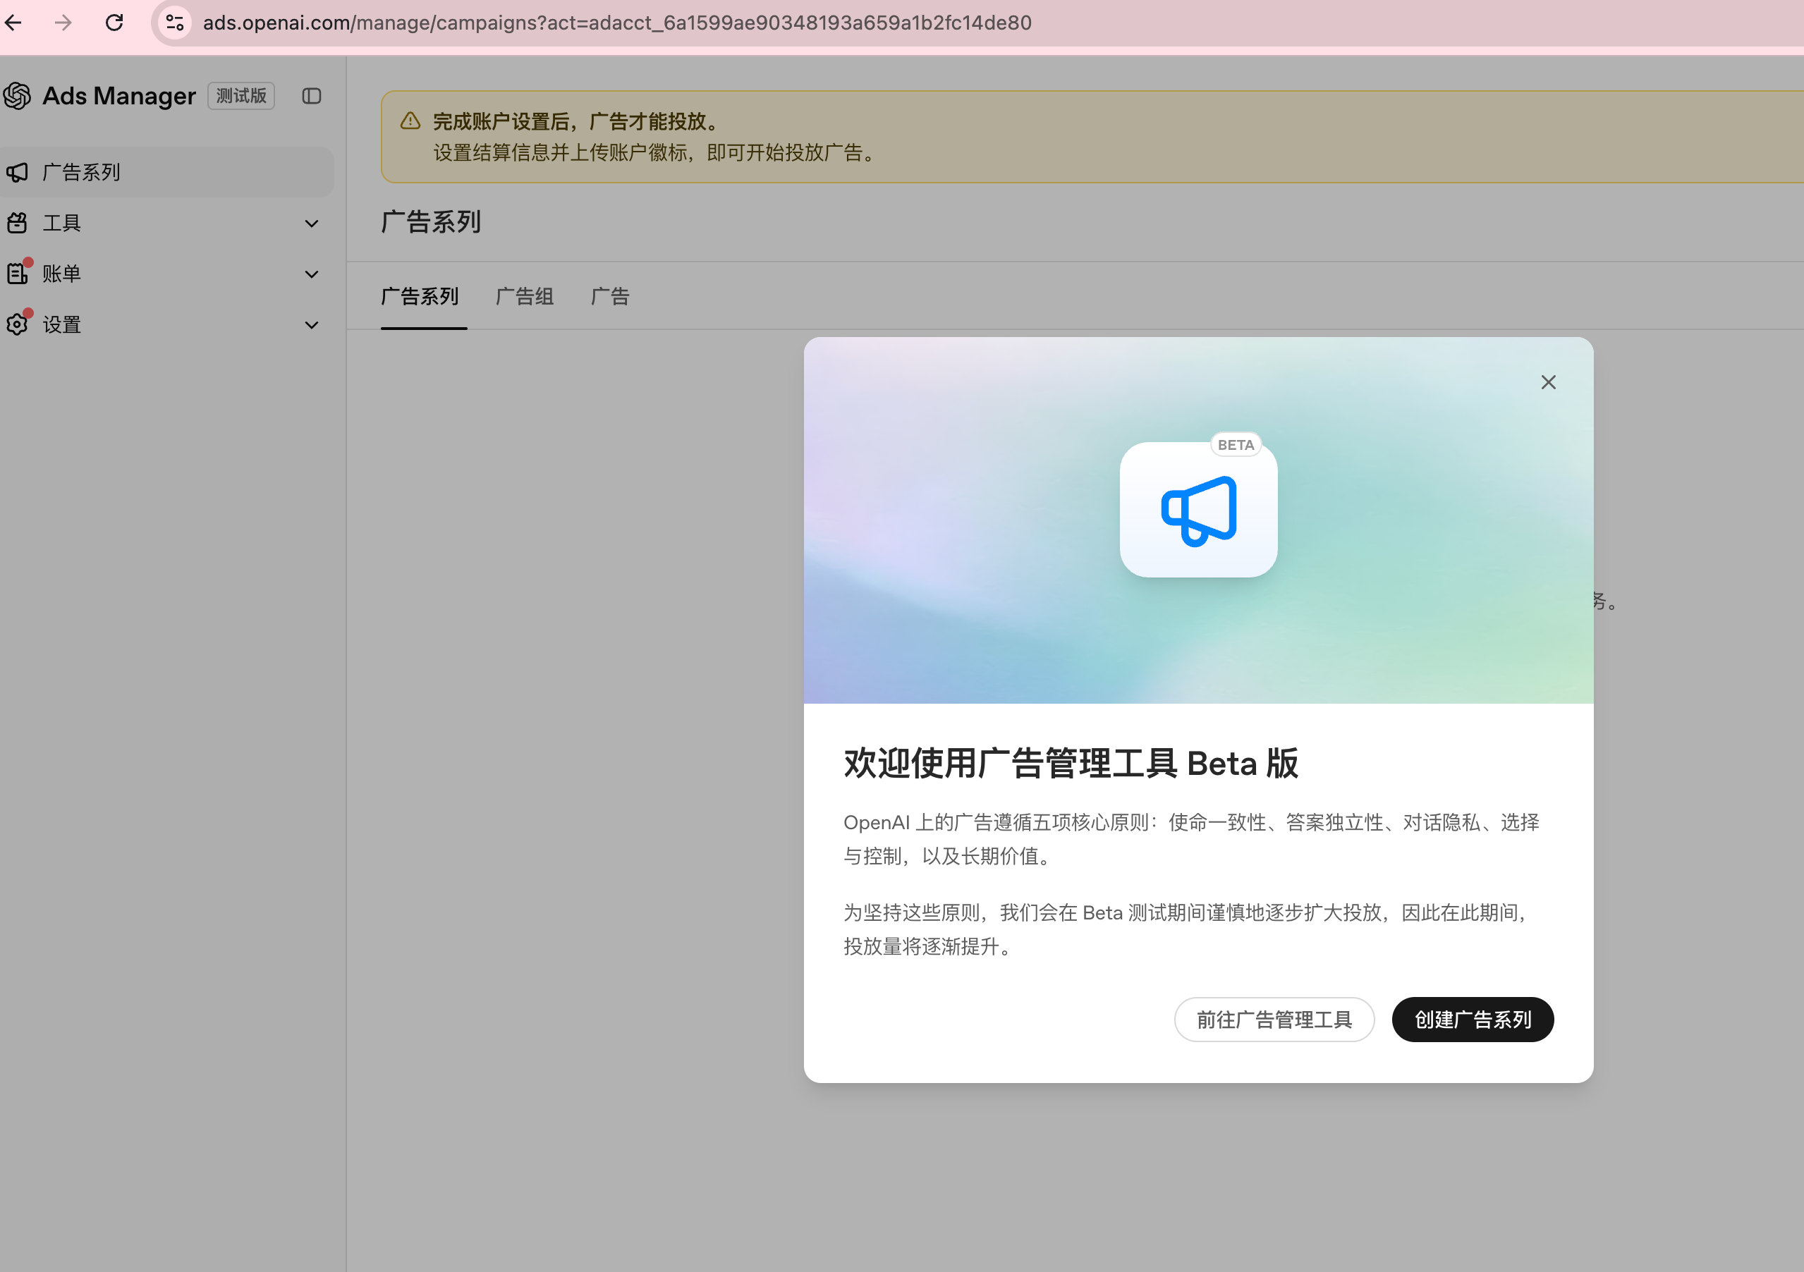Expand the 账单 chevron
The height and width of the screenshot is (1272, 1804).
coord(312,274)
